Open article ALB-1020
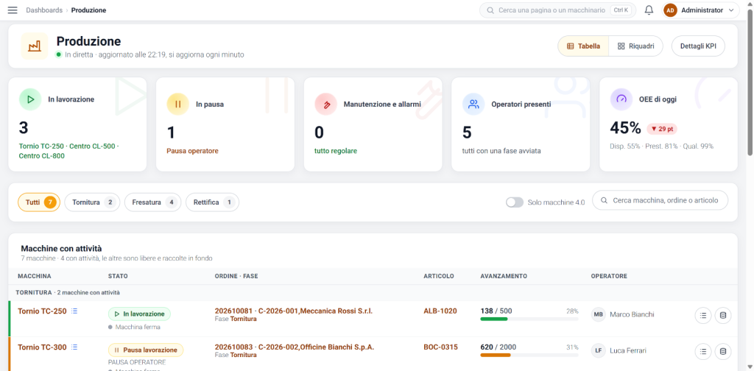The height and width of the screenshot is (371, 754). 440,311
